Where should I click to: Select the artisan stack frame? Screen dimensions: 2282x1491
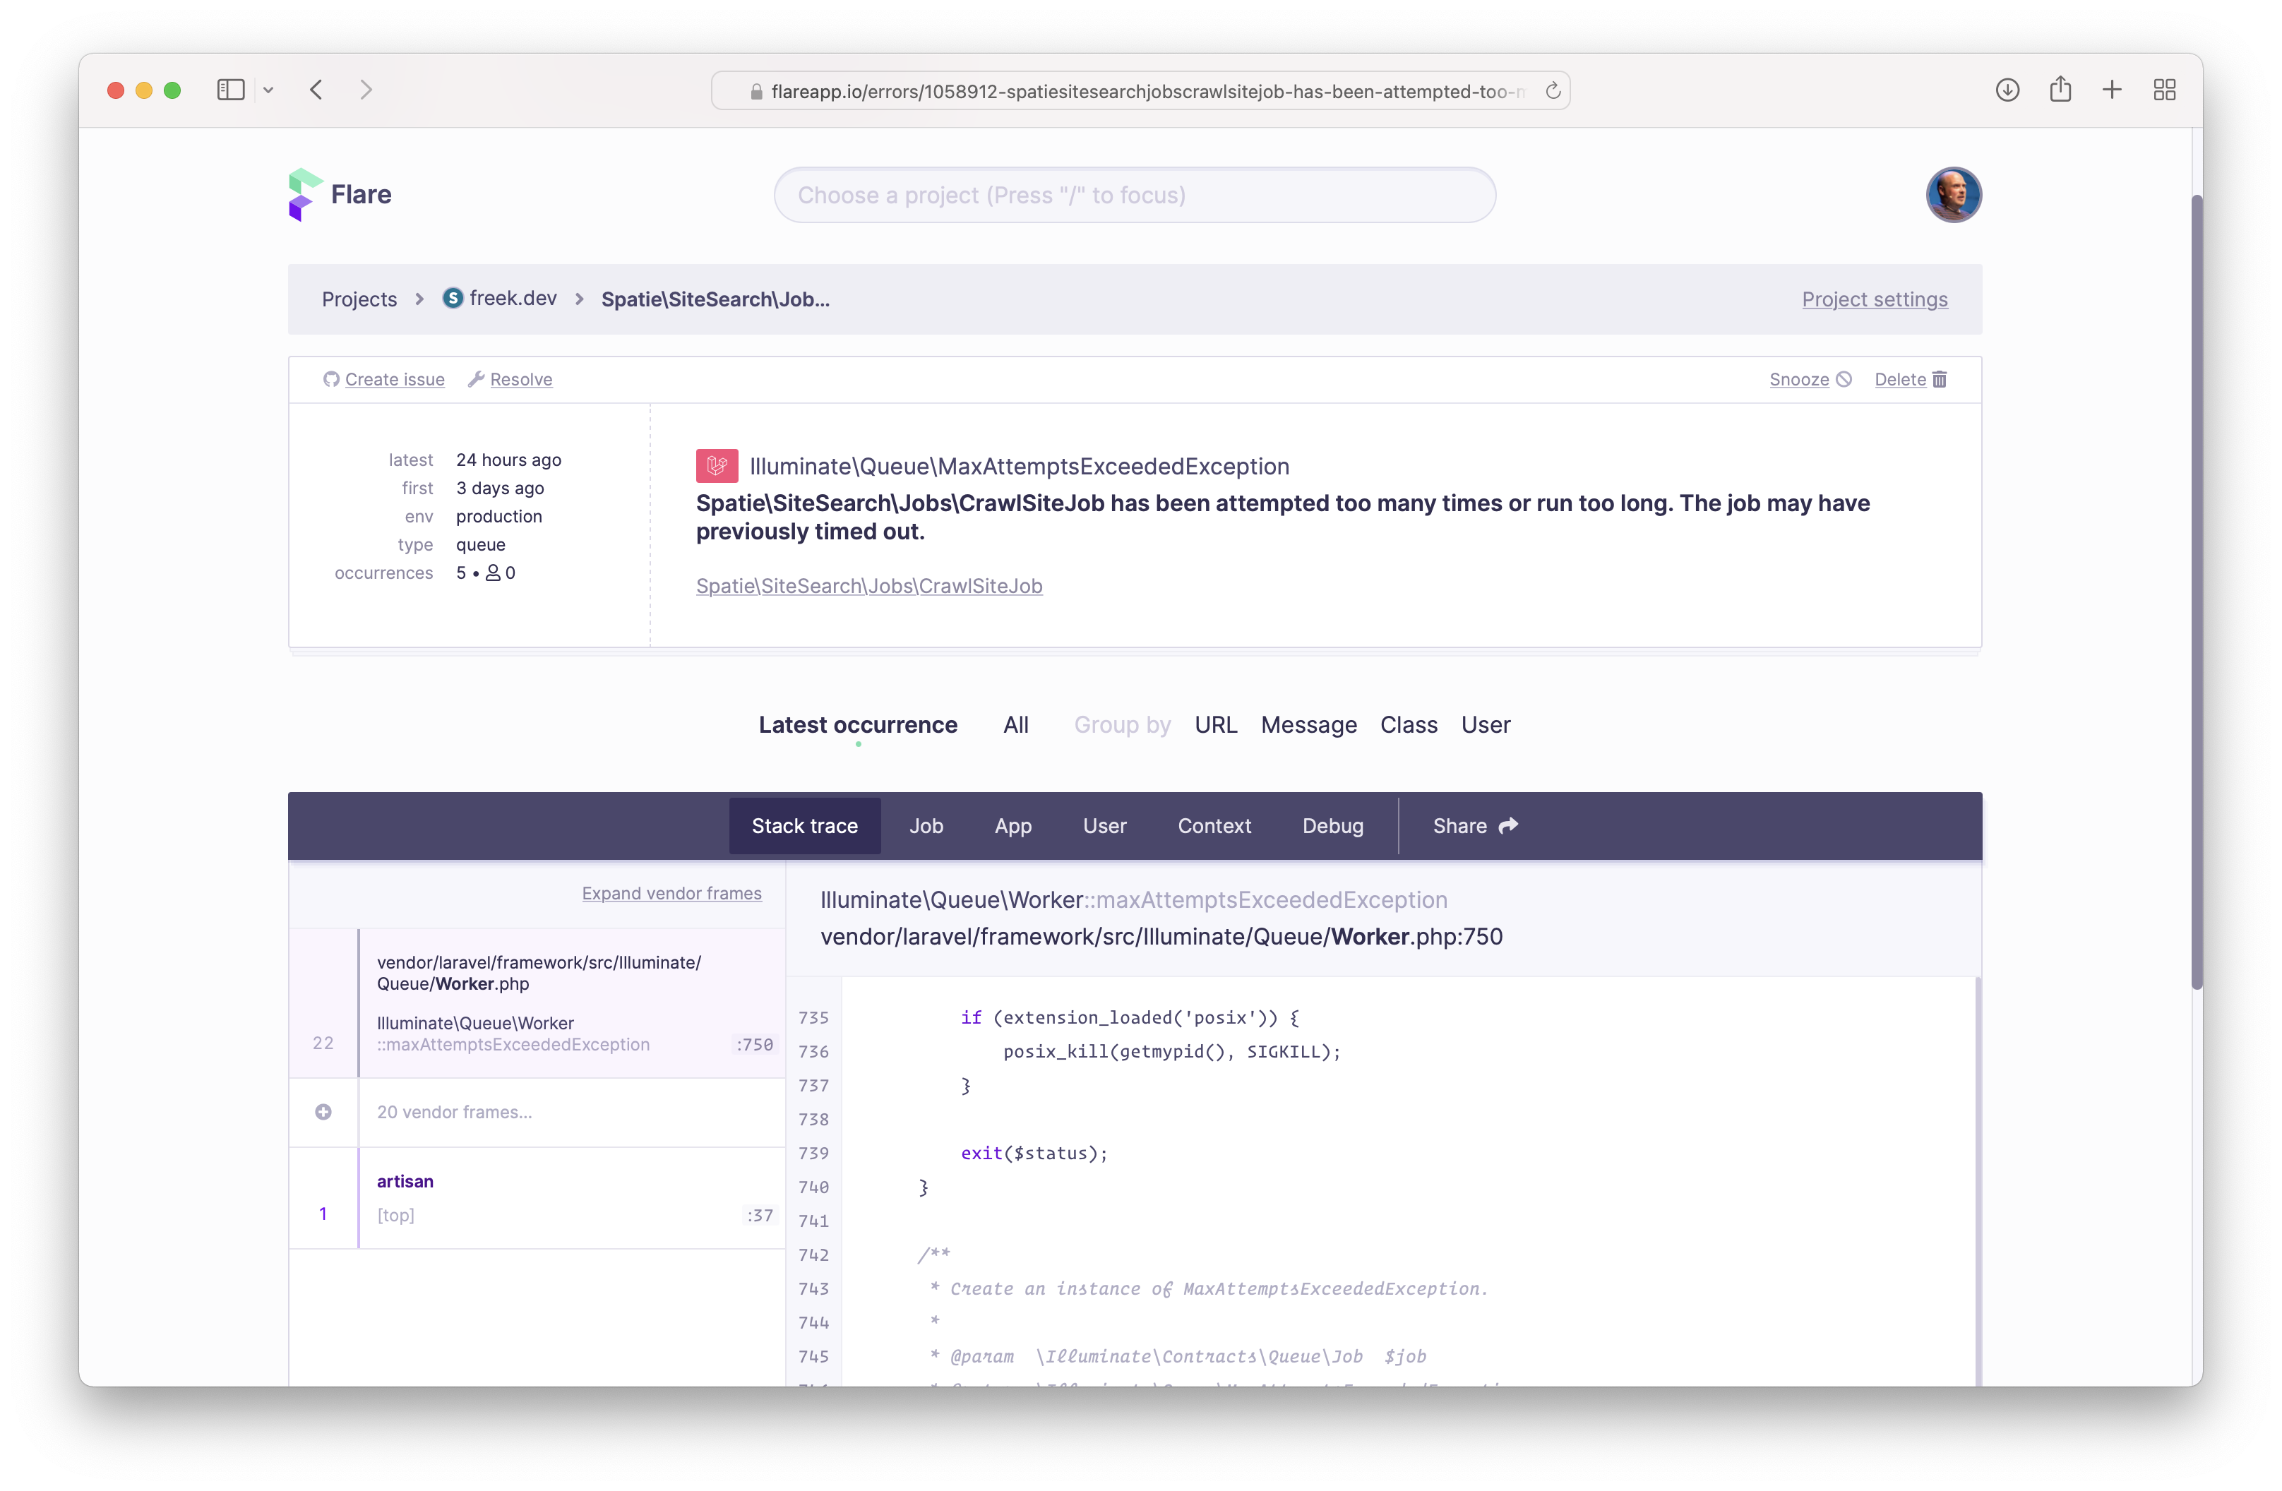(x=537, y=1199)
